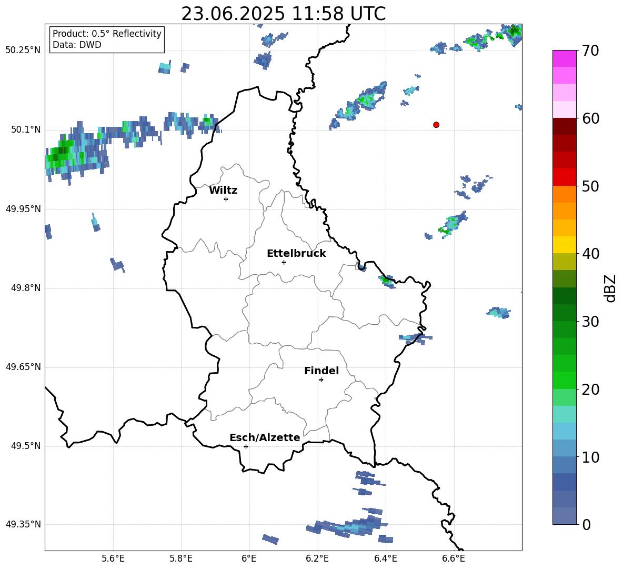Click the 20 value on the colorbar

[590, 389]
